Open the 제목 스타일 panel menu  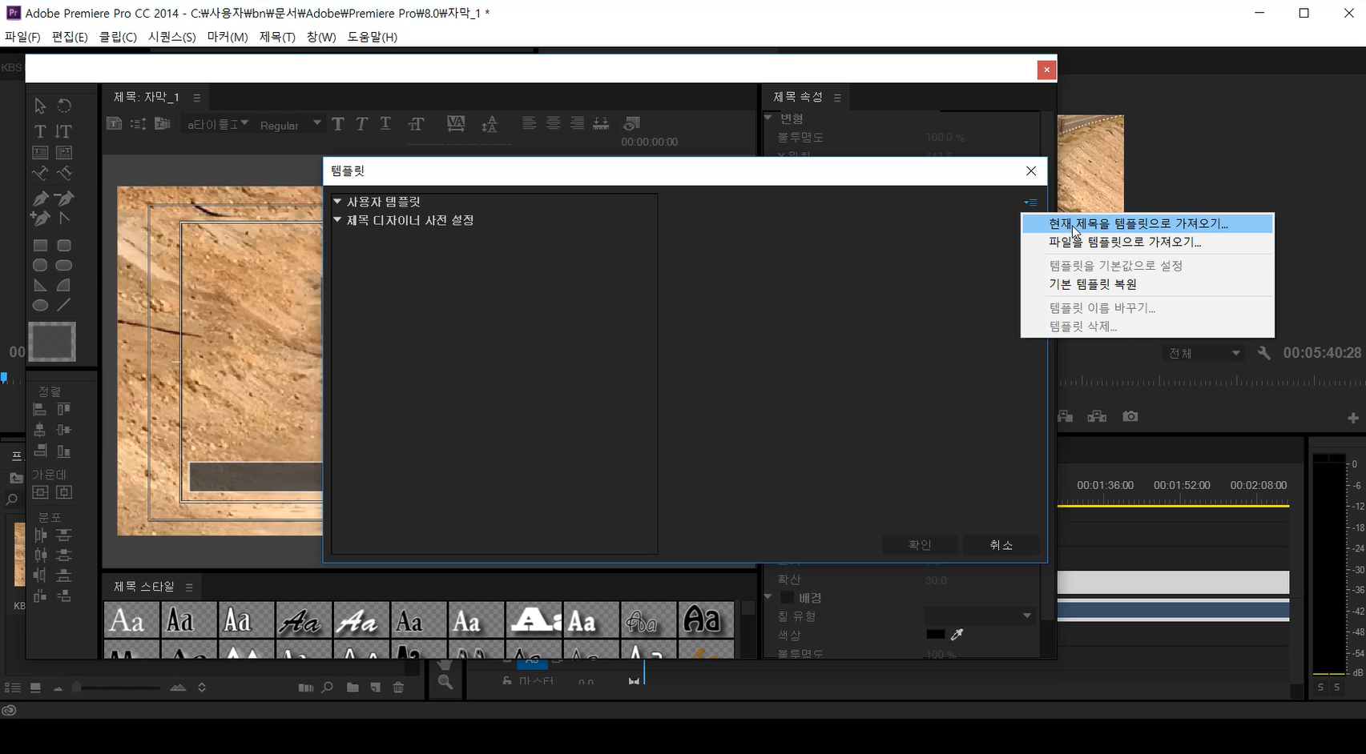coord(189,587)
